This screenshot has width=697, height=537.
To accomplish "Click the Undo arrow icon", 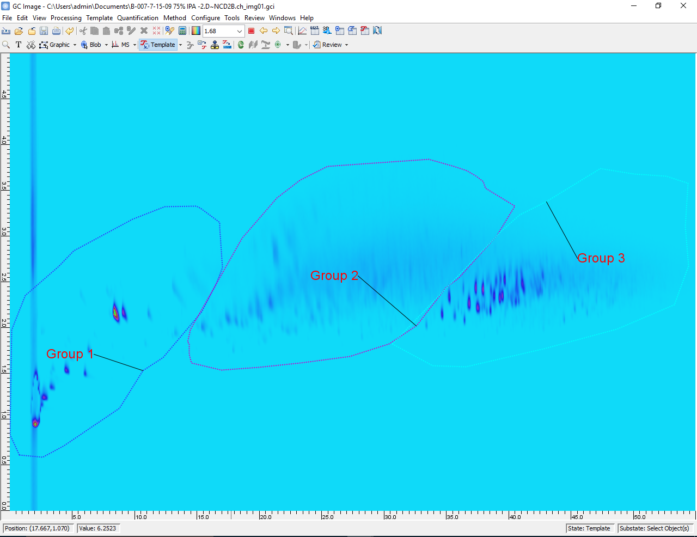I will (x=69, y=31).
